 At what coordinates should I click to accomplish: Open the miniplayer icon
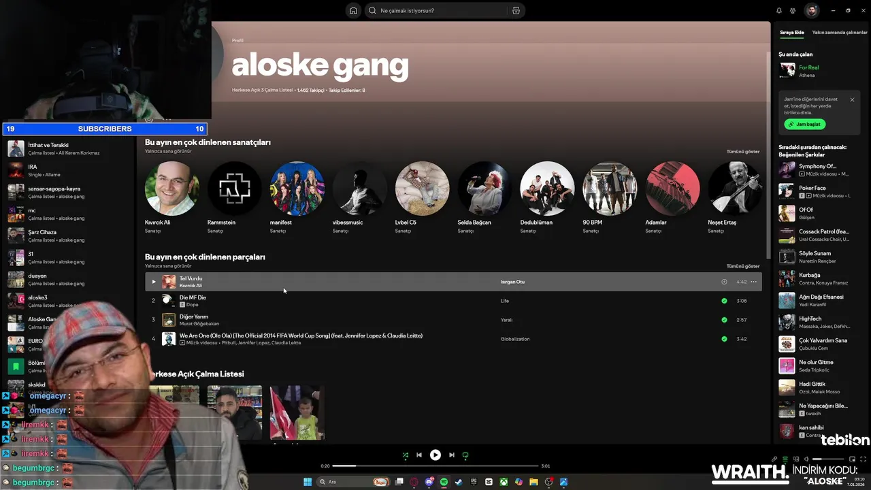852,459
